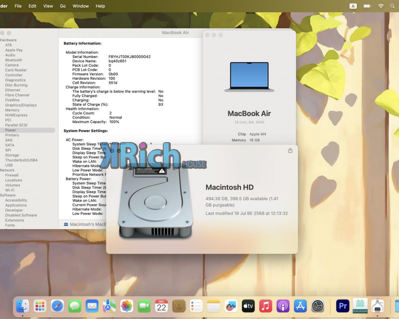The image size is (399, 319).
Task: Open the battery status menu
Action: coord(367,6)
